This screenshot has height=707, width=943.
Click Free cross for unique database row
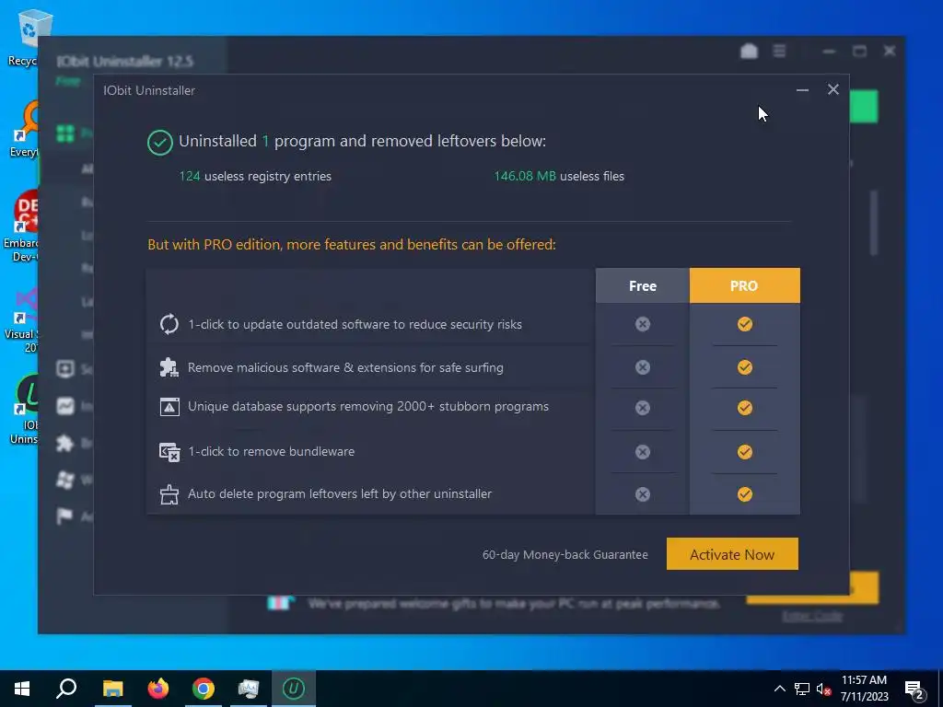(x=642, y=408)
